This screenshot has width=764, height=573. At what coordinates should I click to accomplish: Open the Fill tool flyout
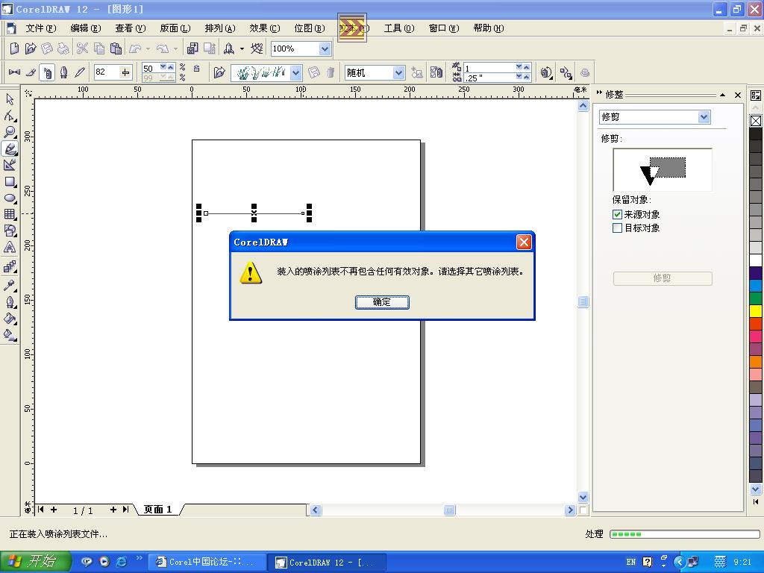10,318
